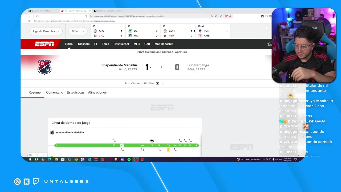Select the substitution icon at minute 87
This screenshot has width=341, height=192.
[x=185, y=141]
